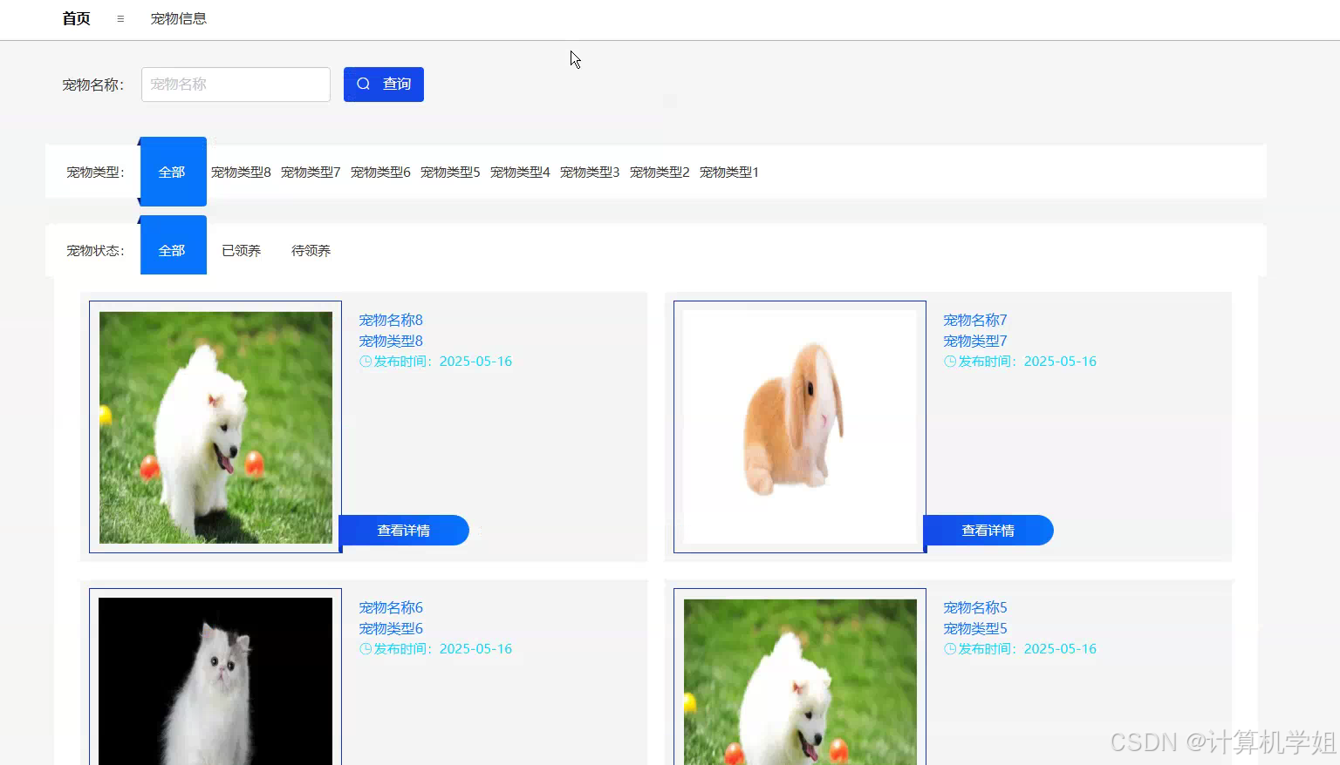Viewport: 1340px width, 765px height.
Task: Filter by 宠物类型5
Action: tap(450, 172)
